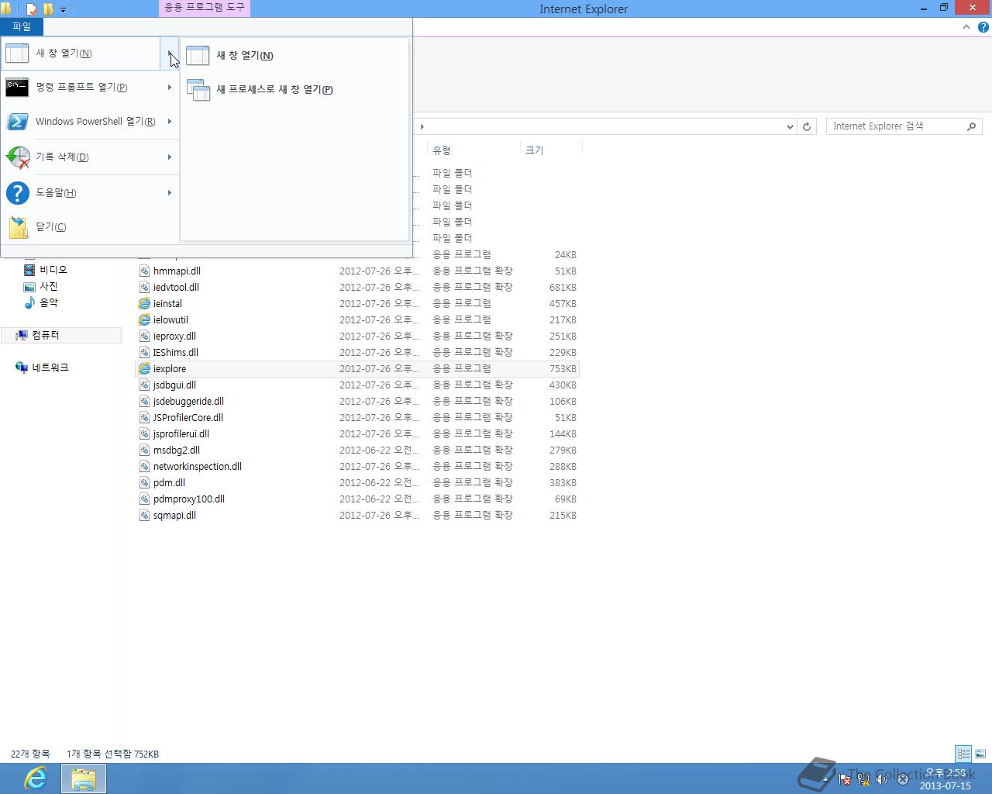Click the ielowutil application icon
Viewport: 992px width, 794px height.
tap(144, 320)
